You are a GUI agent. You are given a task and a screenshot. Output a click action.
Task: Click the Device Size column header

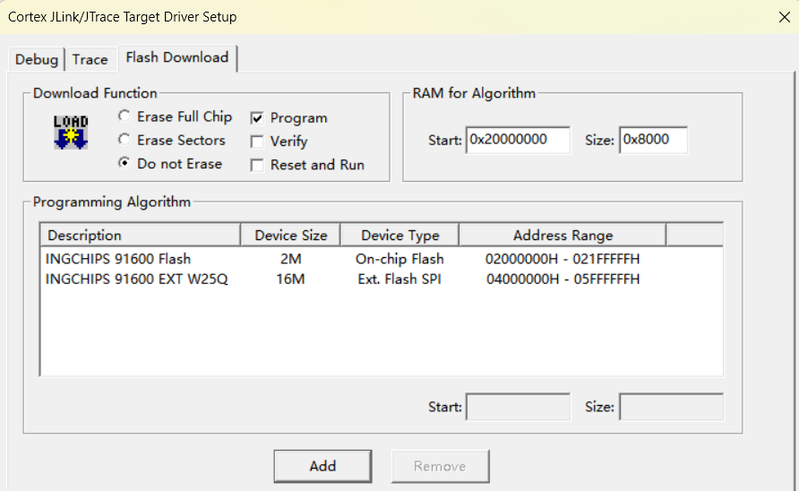[x=290, y=235]
